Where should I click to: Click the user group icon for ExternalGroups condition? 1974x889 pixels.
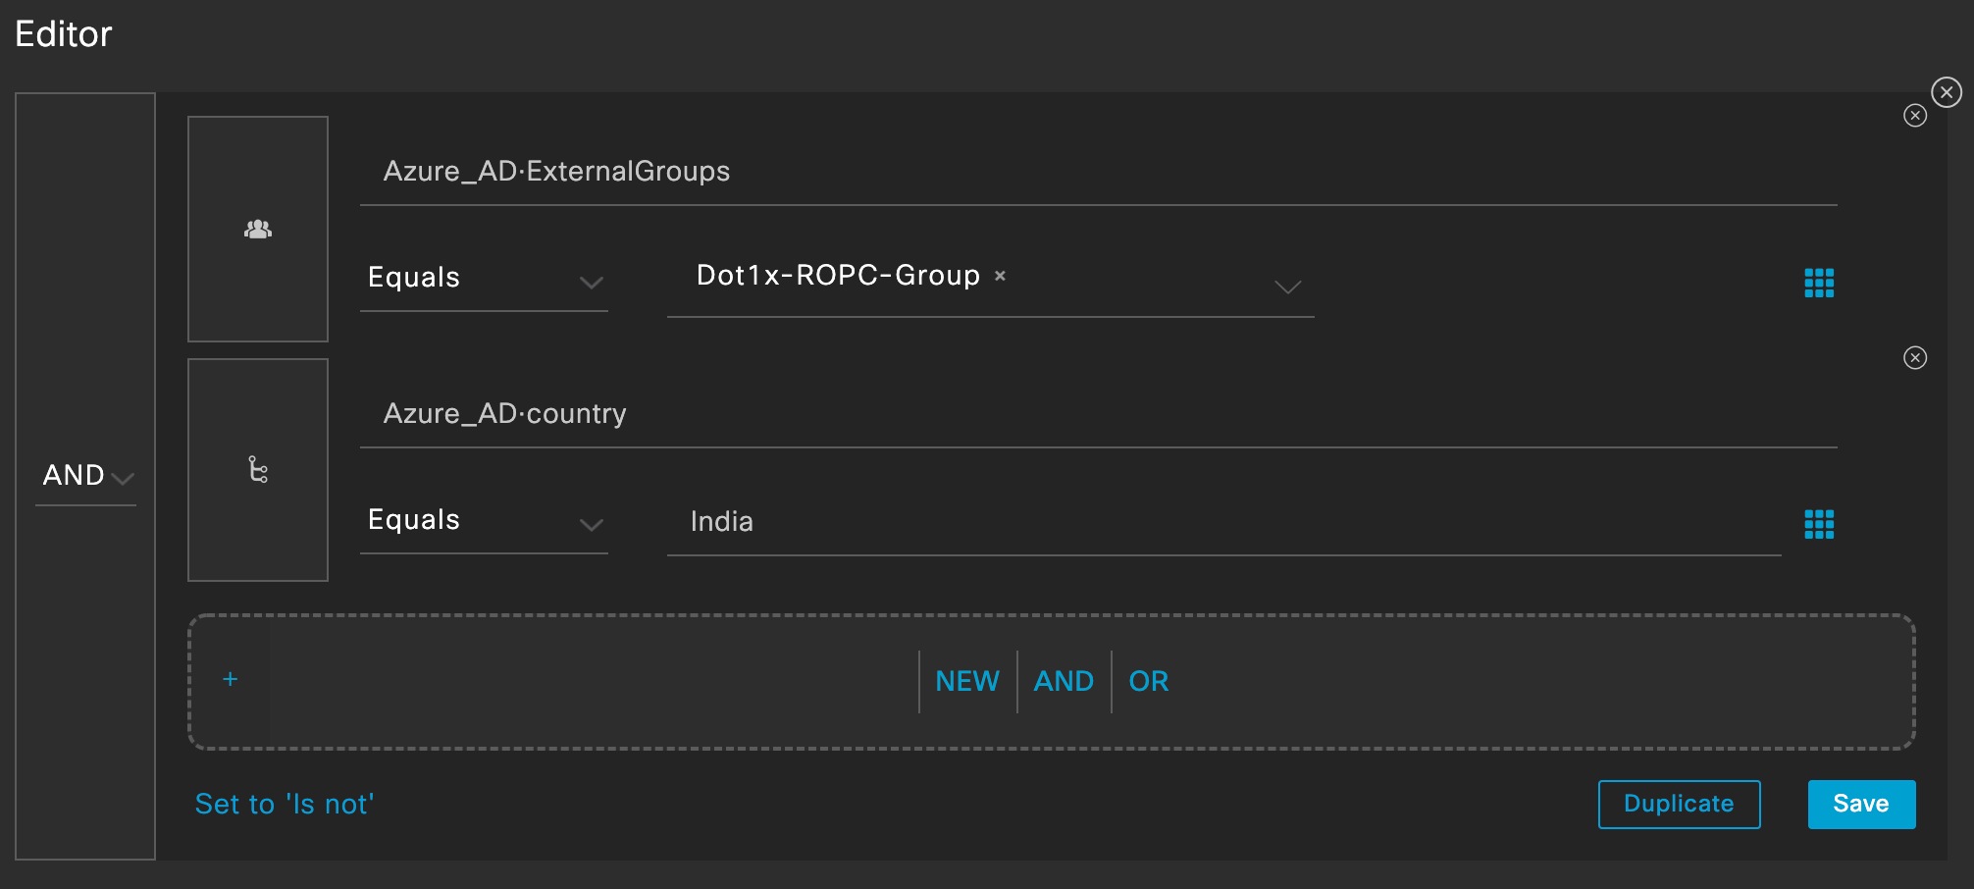tap(258, 229)
